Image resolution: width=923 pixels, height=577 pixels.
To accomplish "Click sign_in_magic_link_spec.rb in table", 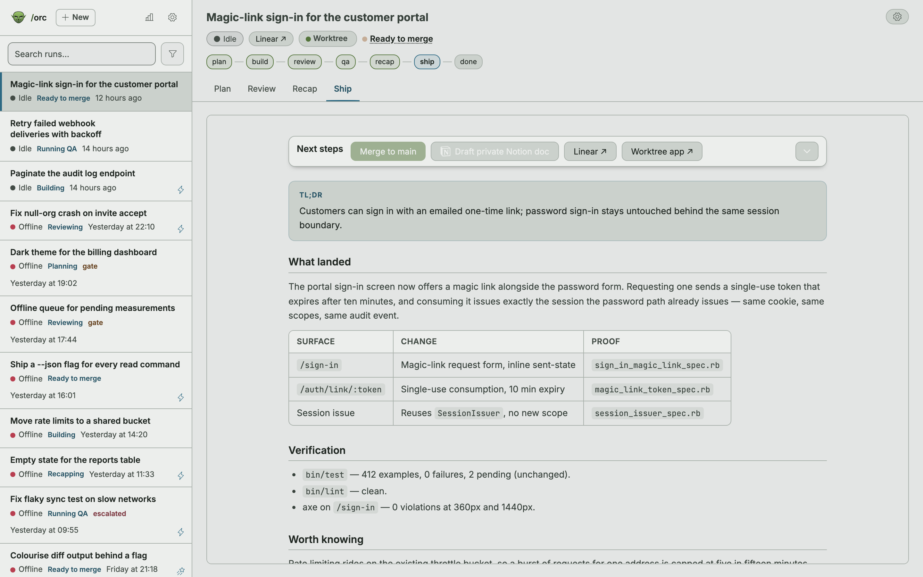I will click(x=657, y=365).
